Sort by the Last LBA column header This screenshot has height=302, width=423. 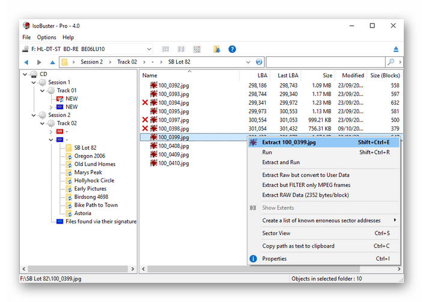click(x=285, y=75)
